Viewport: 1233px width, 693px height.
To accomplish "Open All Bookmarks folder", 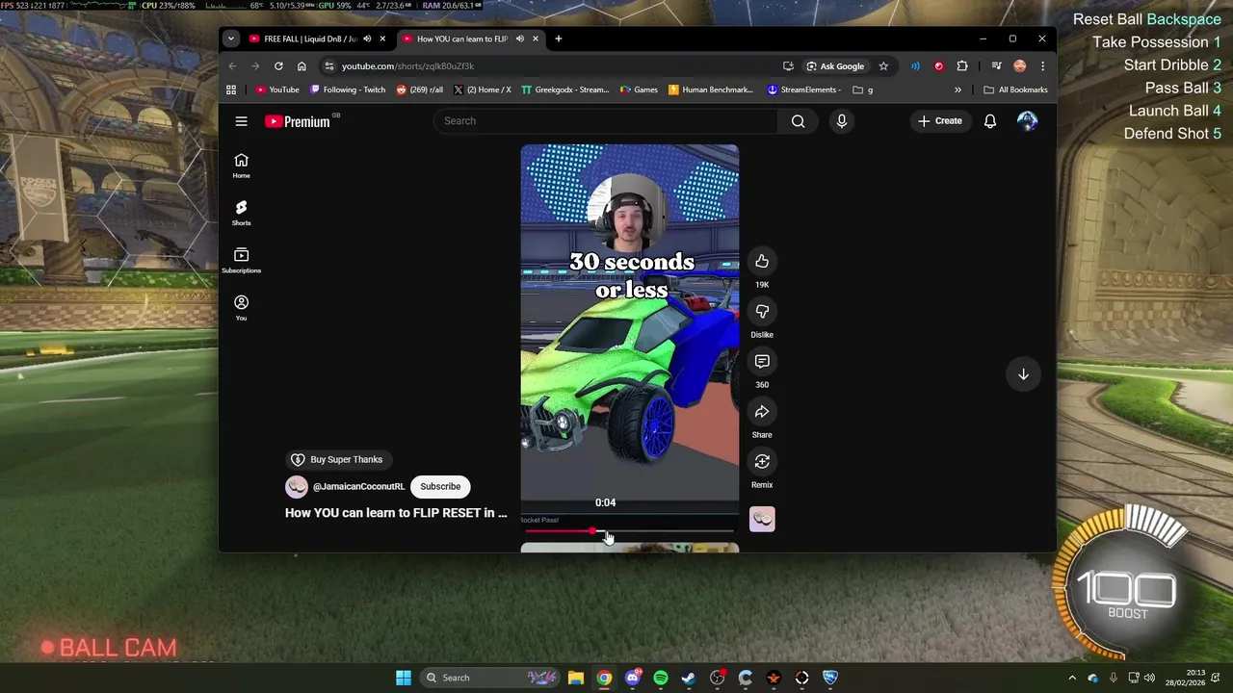I will (x=1016, y=90).
